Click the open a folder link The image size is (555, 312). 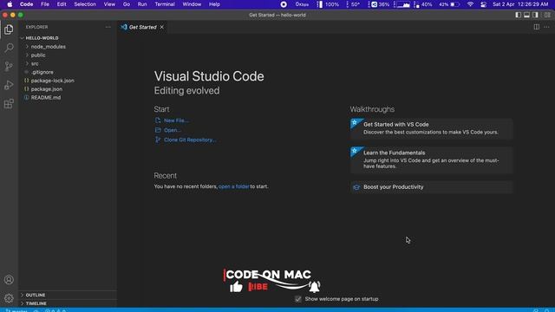click(234, 186)
